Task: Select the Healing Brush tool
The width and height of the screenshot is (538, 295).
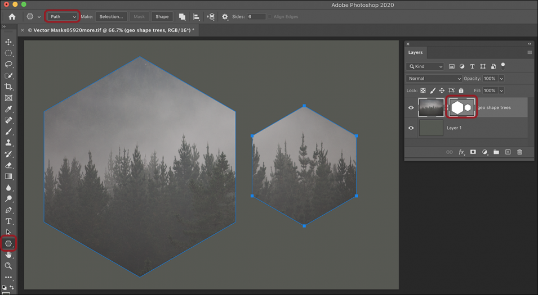Action: pyautogui.click(x=8, y=120)
